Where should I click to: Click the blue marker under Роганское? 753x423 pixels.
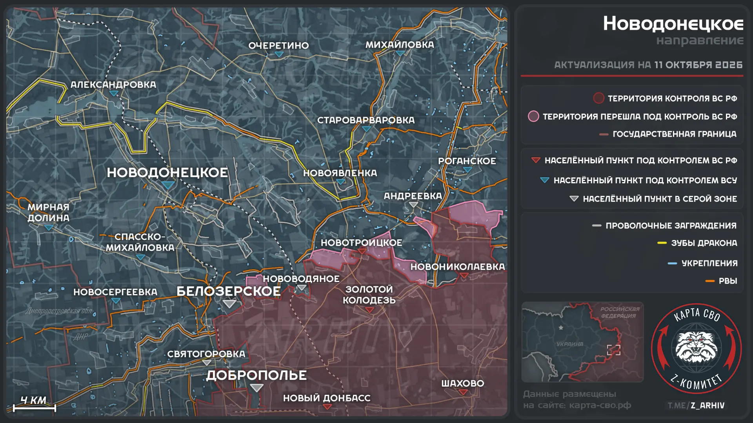467,170
